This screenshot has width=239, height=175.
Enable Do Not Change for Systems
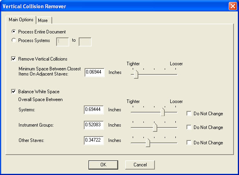189,114
